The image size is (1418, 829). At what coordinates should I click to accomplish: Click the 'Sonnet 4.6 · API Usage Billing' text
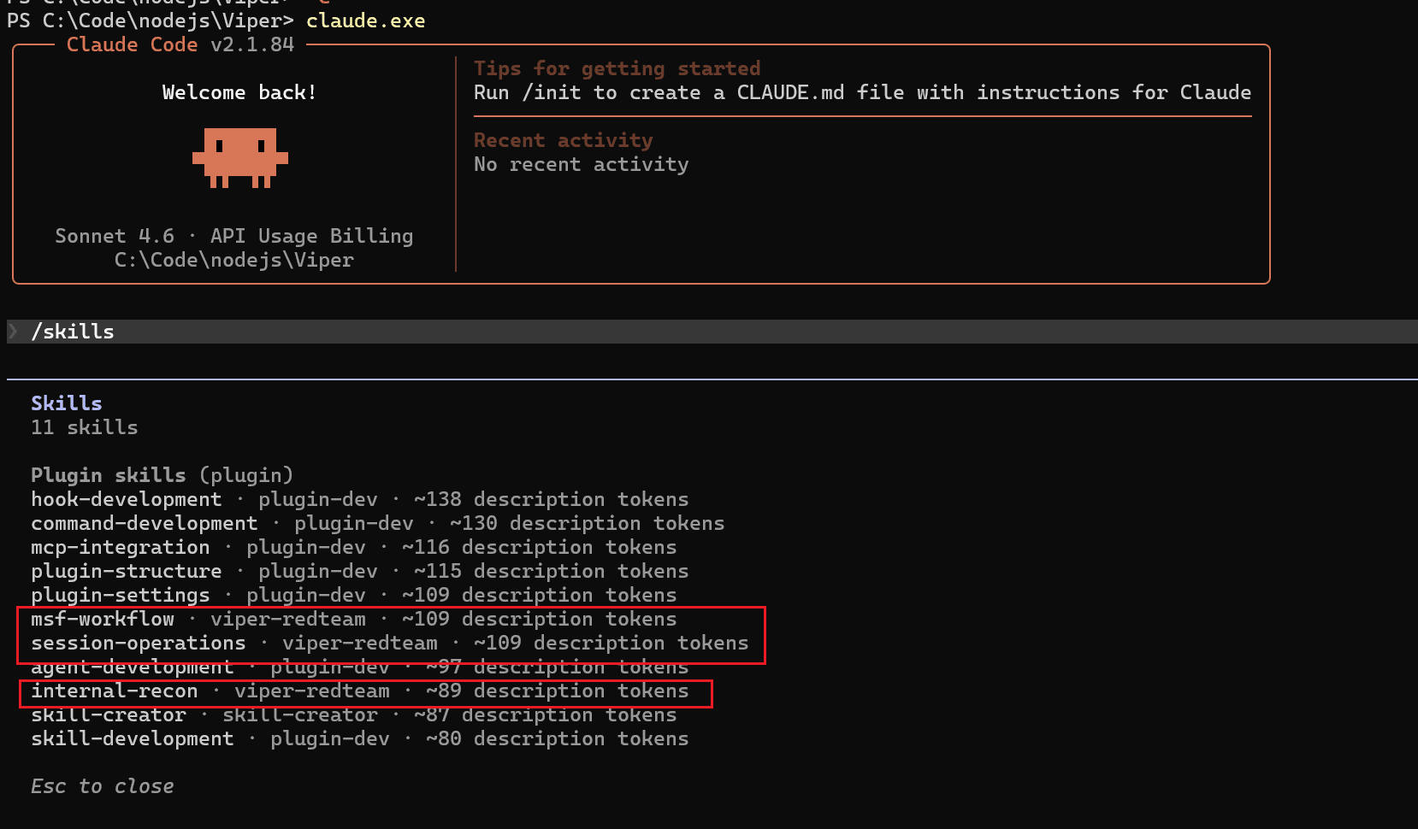233,236
